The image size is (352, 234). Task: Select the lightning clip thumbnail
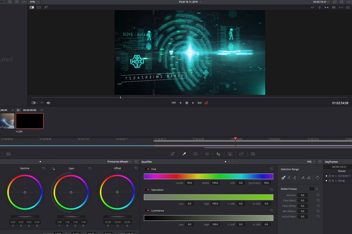click(7, 121)
